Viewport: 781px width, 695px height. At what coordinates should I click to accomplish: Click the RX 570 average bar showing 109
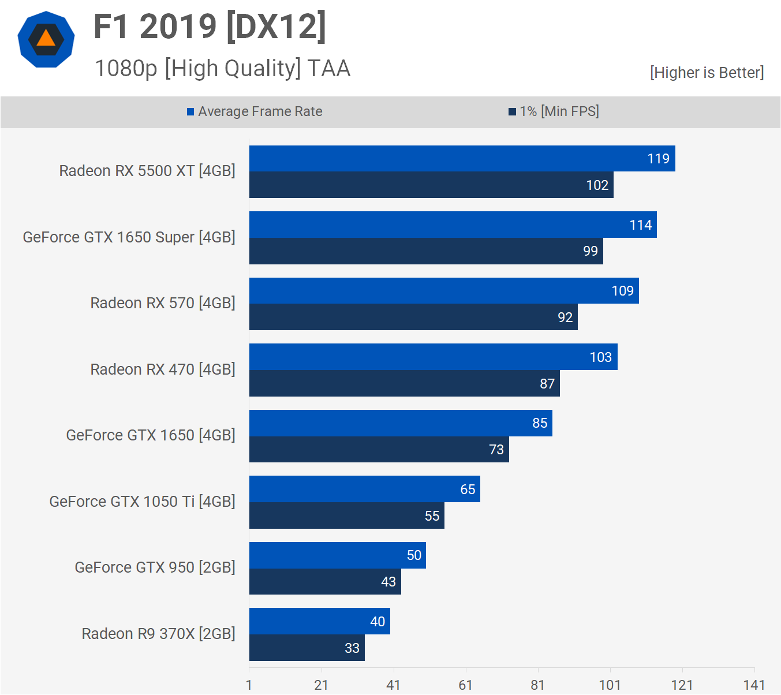pos(444,291)
